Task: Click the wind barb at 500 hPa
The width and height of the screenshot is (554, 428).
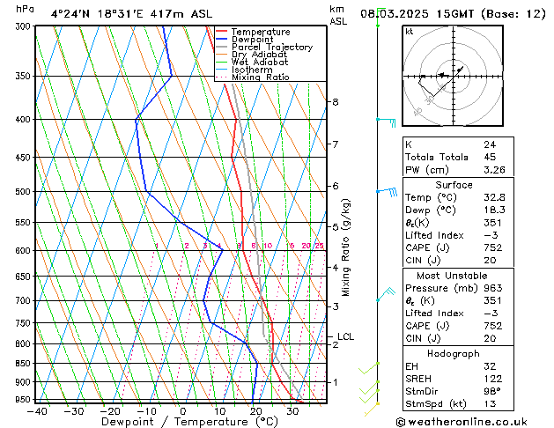Action: pos(387,191)
